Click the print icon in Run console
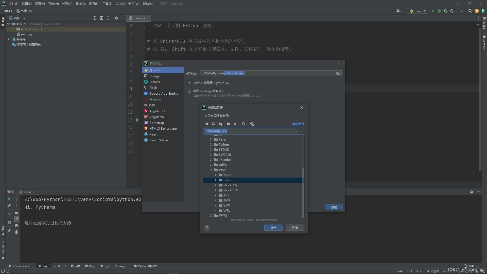 (16, 226)
